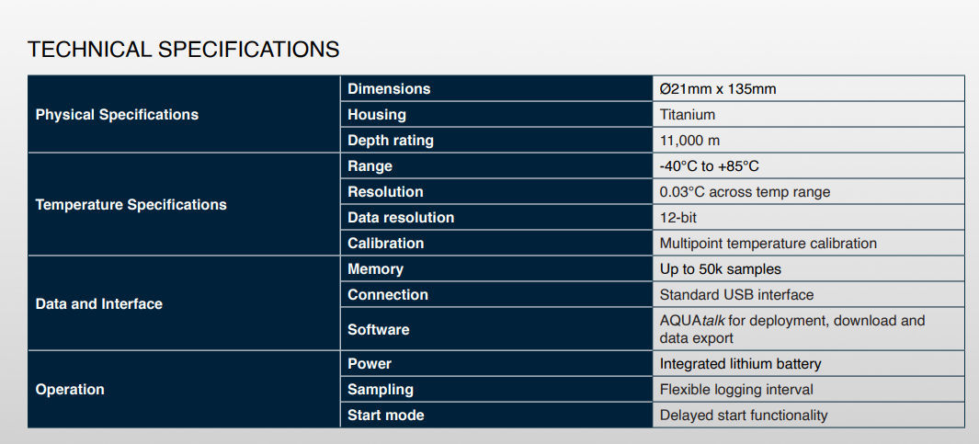Click the Temperature Specifications category cell
This screenshot has width=979, height=444.
pos(131,205)
